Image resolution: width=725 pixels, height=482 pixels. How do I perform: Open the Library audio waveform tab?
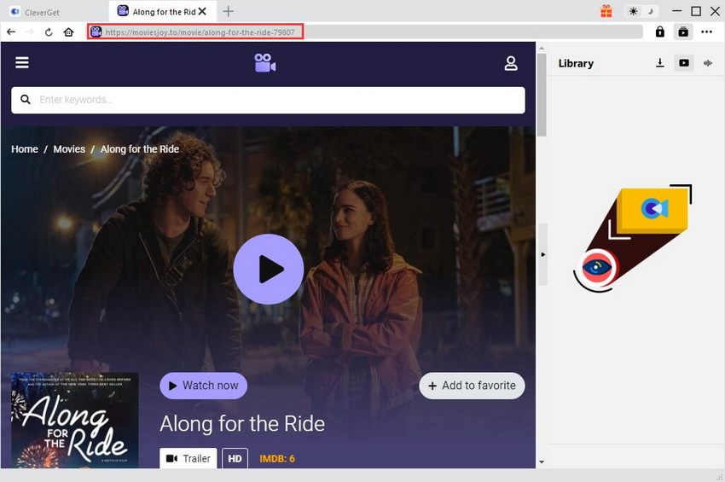[708, 63]
